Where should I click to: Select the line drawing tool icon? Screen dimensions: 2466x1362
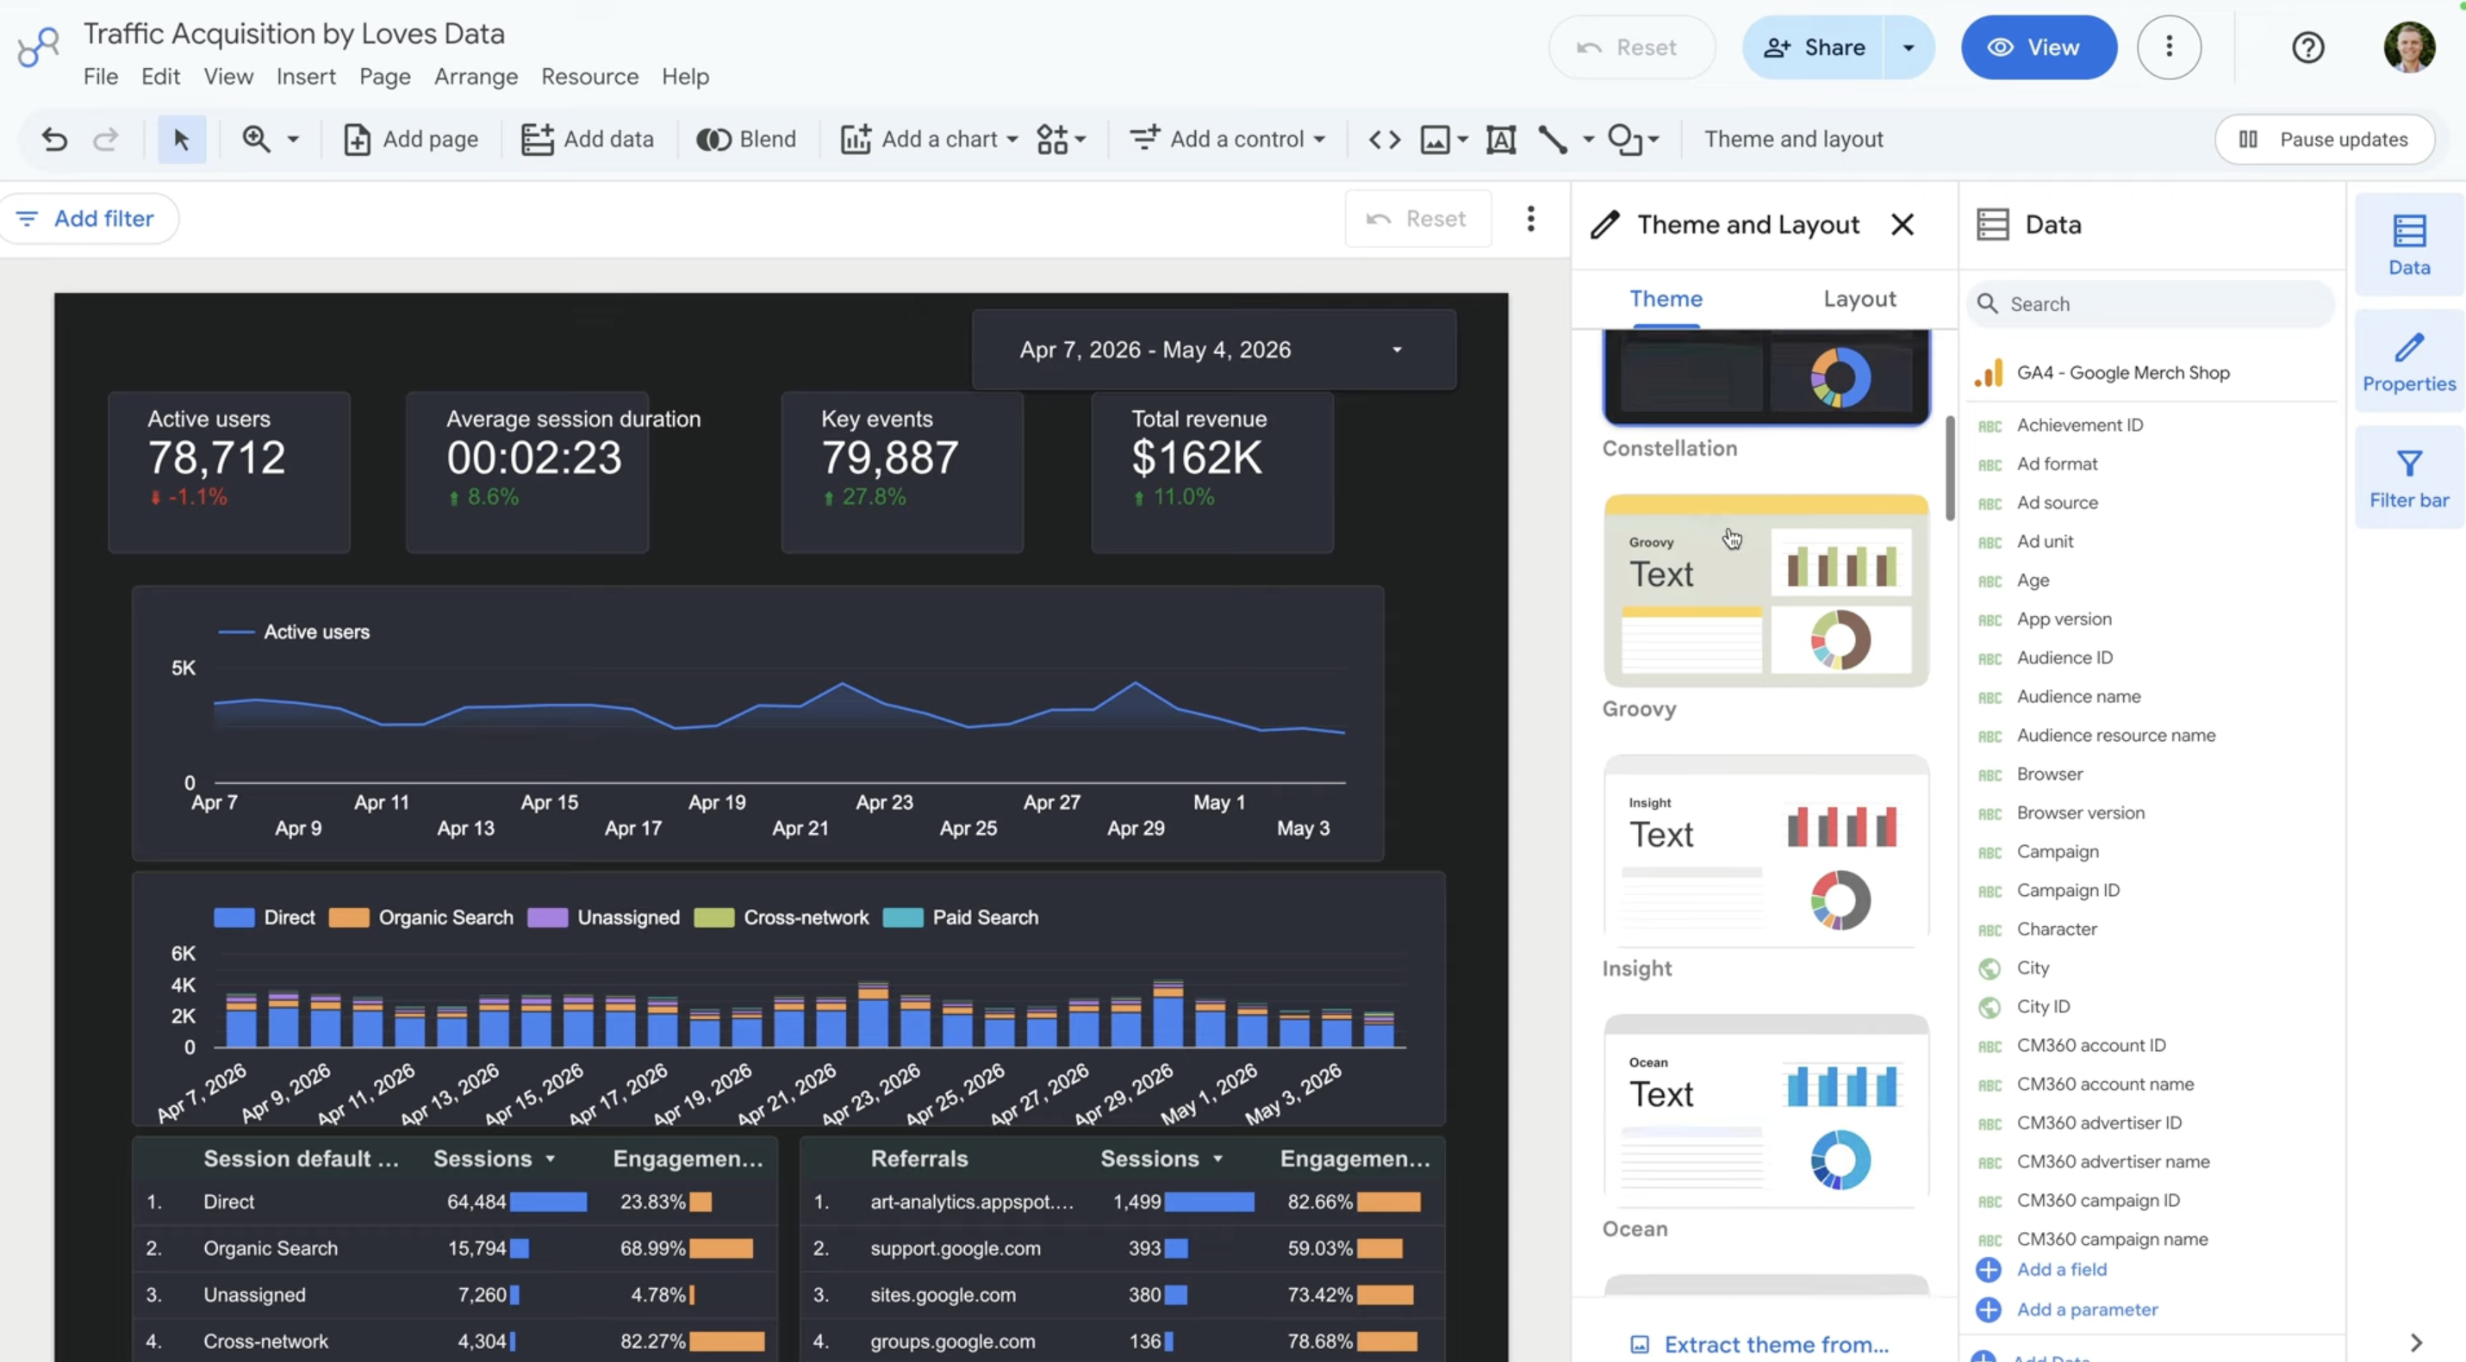(x=1552, y=140)
